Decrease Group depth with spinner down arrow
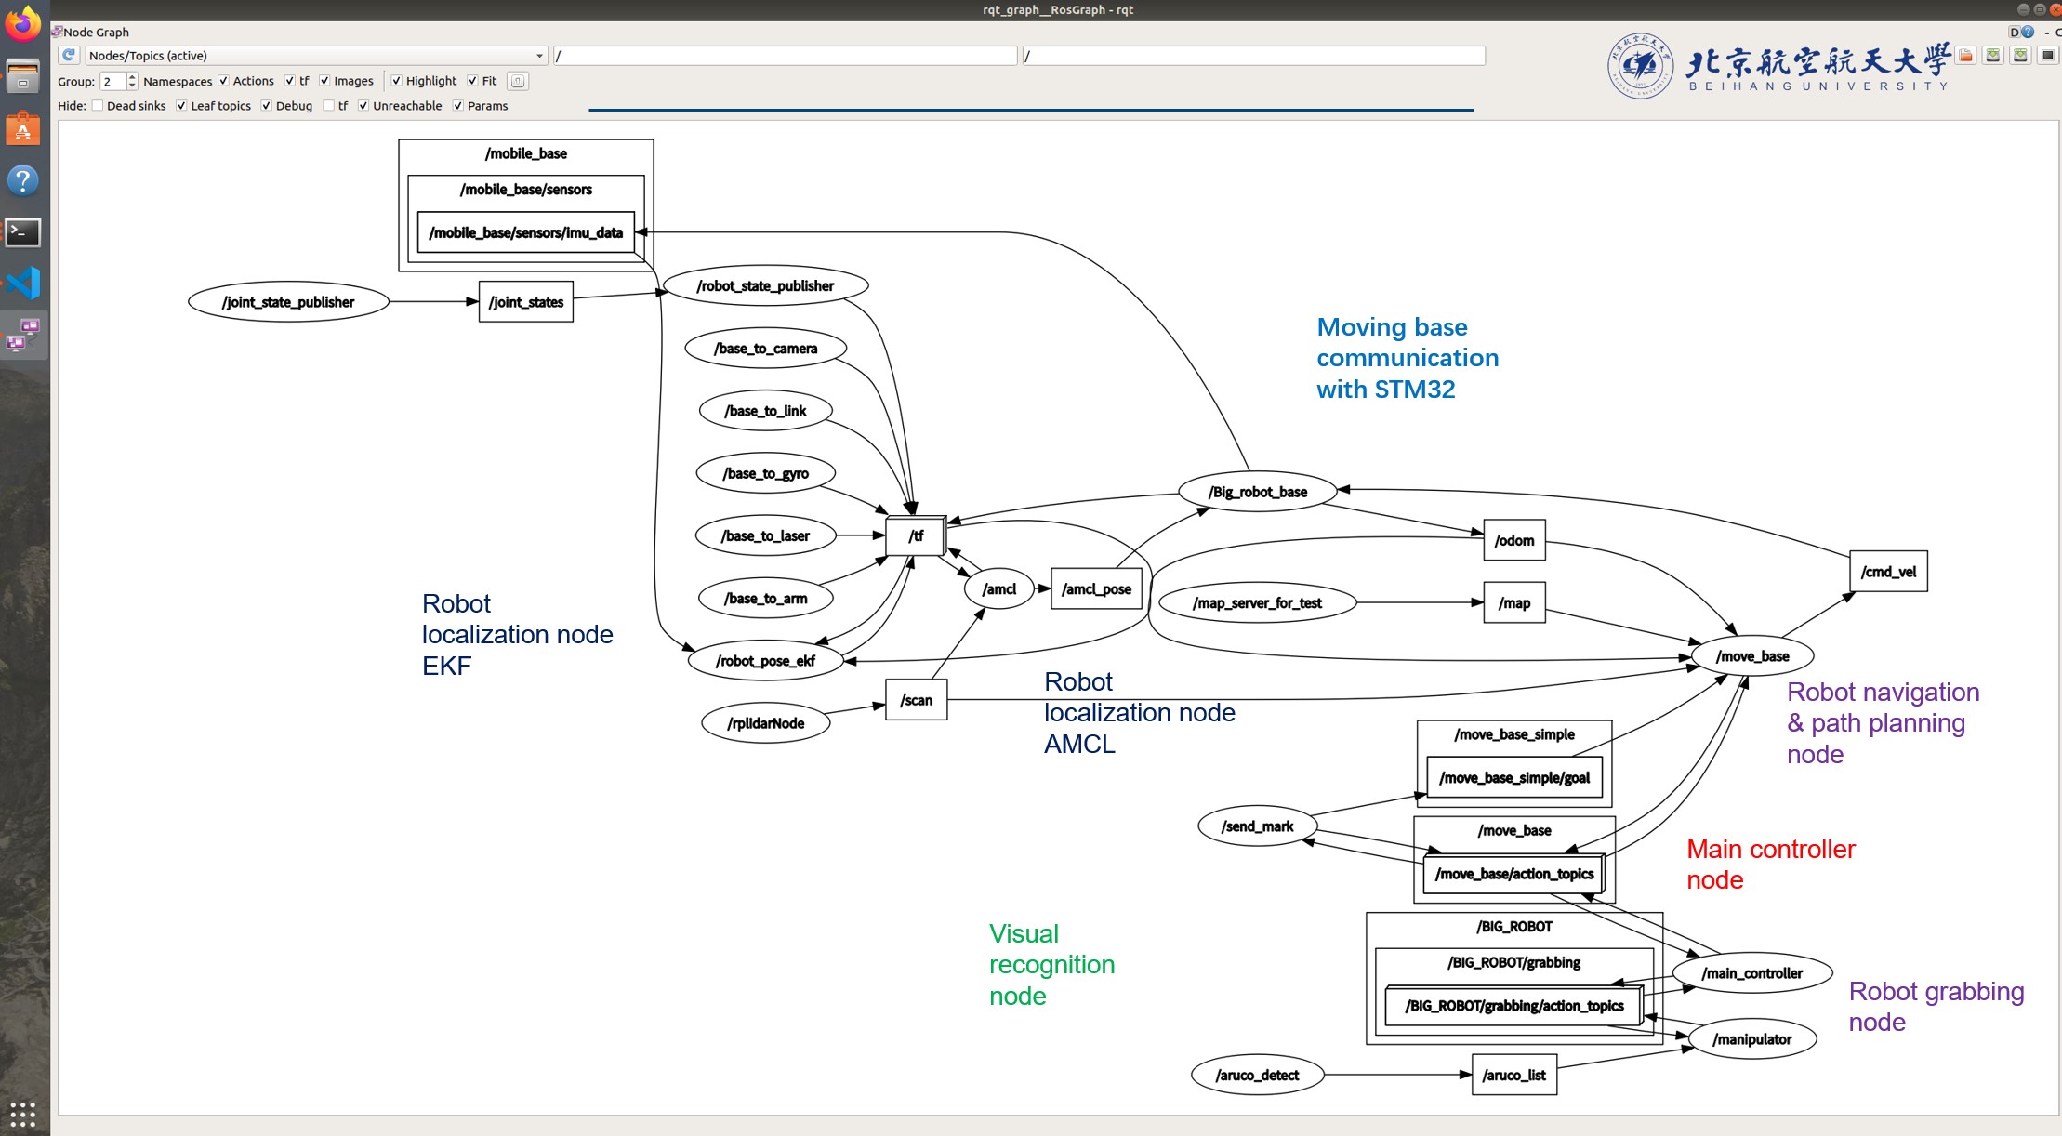The height and width of the screenshot is (1136, 2062). coord(132,86)
